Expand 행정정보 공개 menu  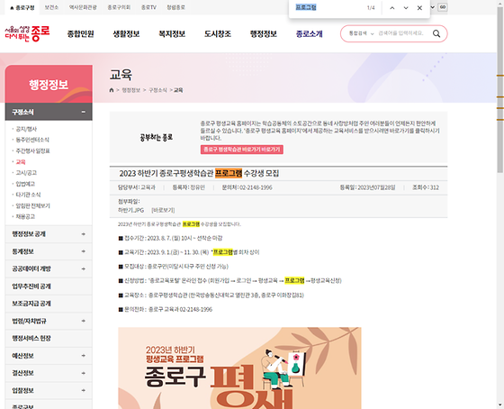click(83, 234)
